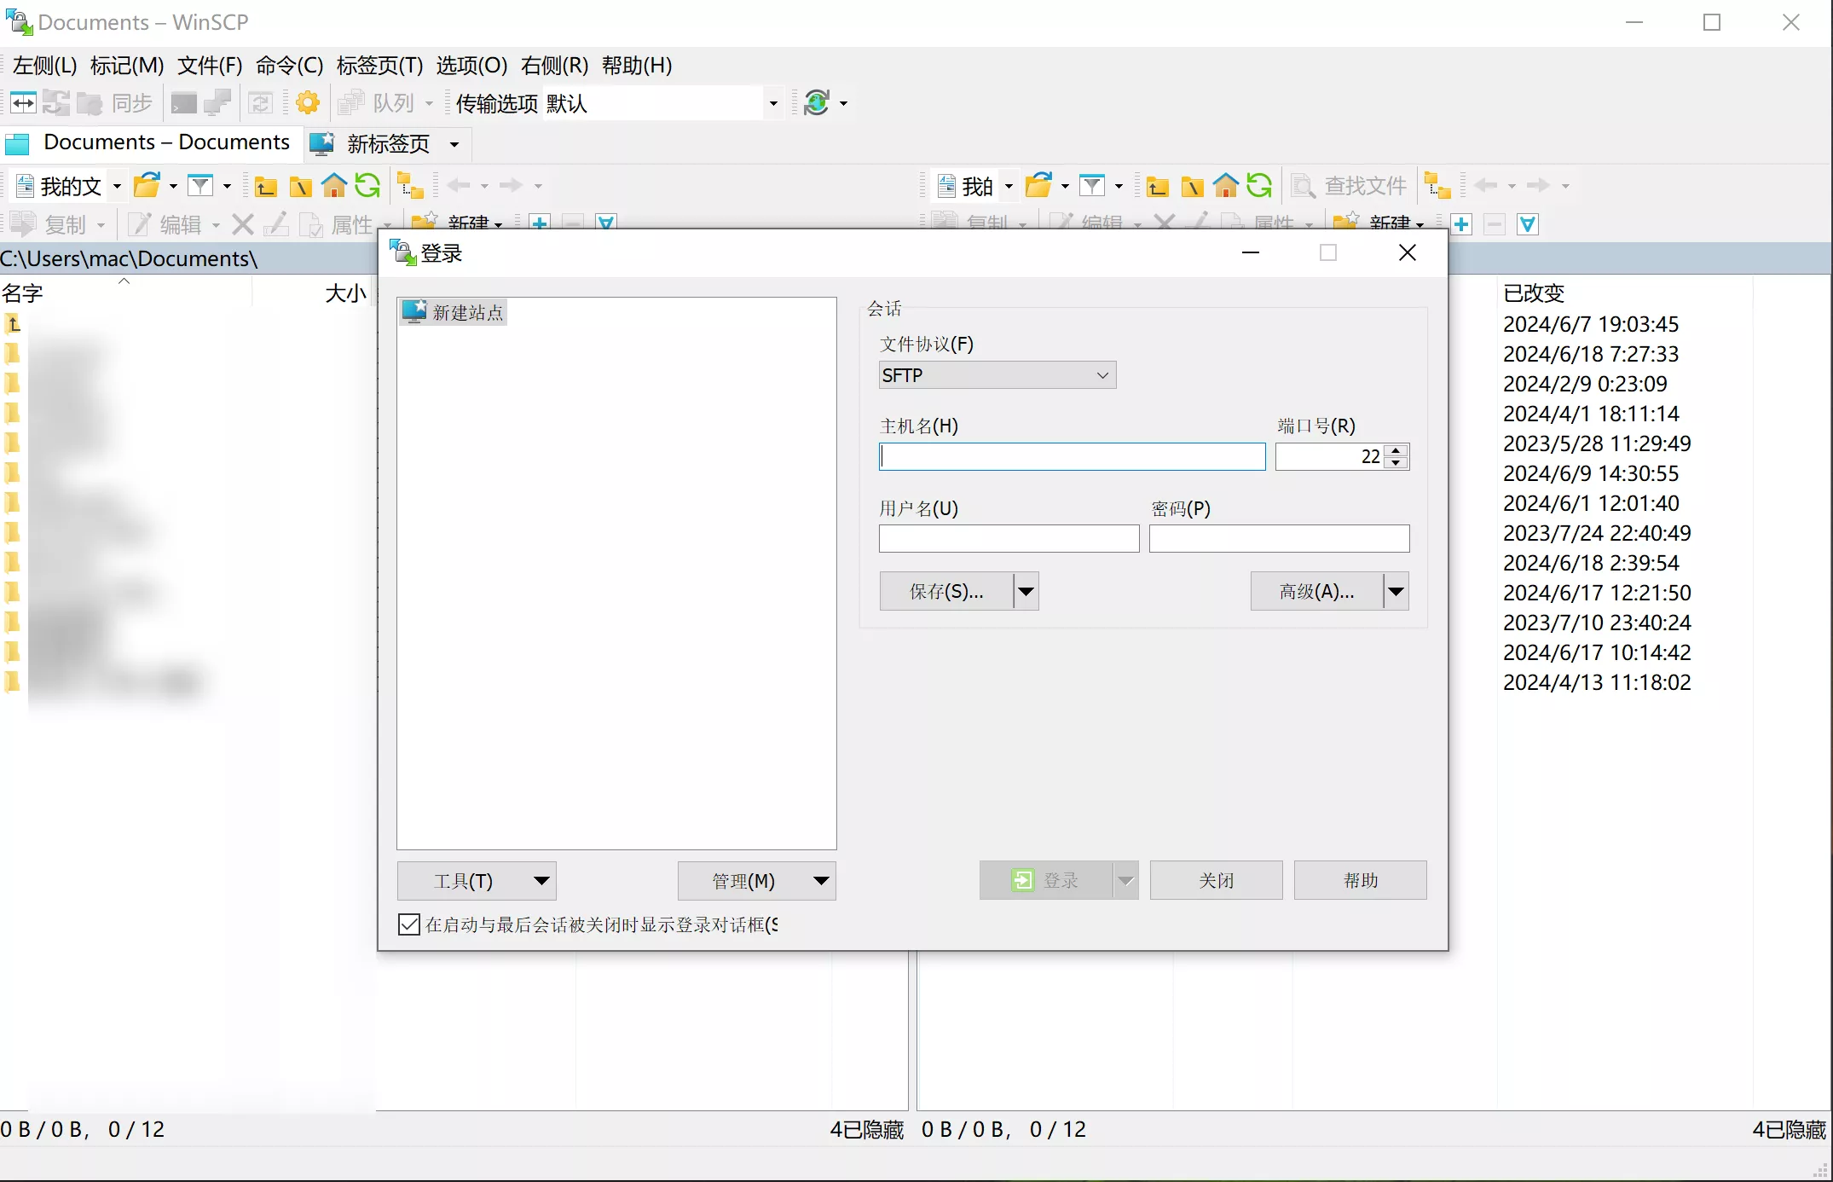Toggle 在启动与最后会话被关闭时显示登录对话框 checkbox

click(x=409, y=924)
